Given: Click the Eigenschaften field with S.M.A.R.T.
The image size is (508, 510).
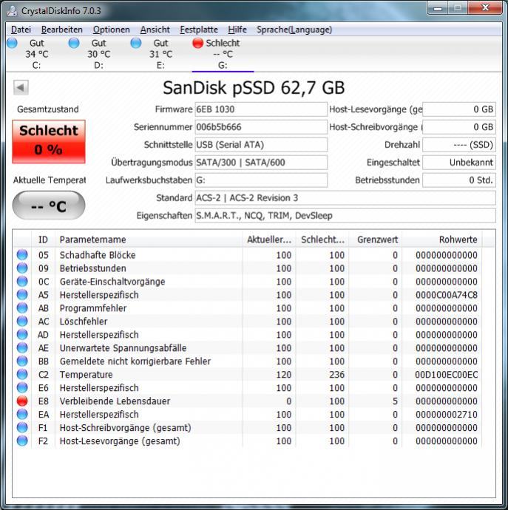Looking at the screenshot, I should click(345, 215).
